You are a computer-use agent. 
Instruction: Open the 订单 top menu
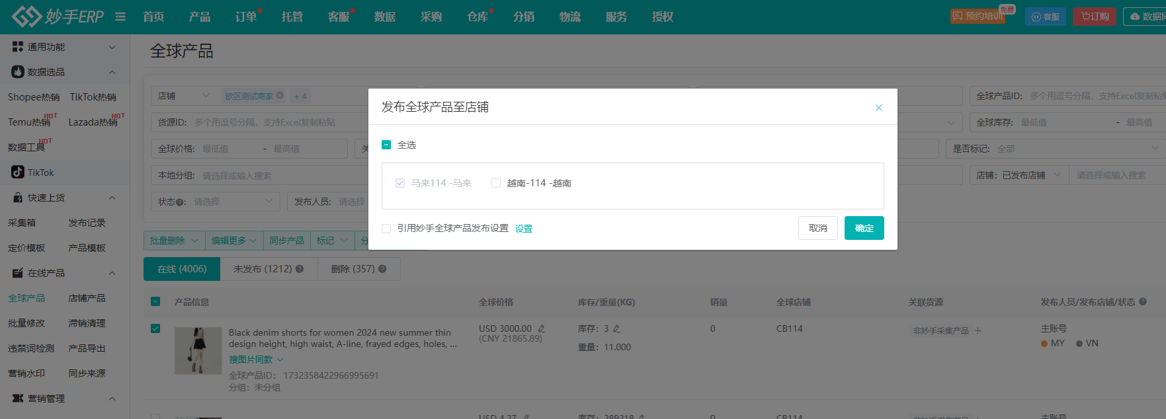click(x=246, y=17)
